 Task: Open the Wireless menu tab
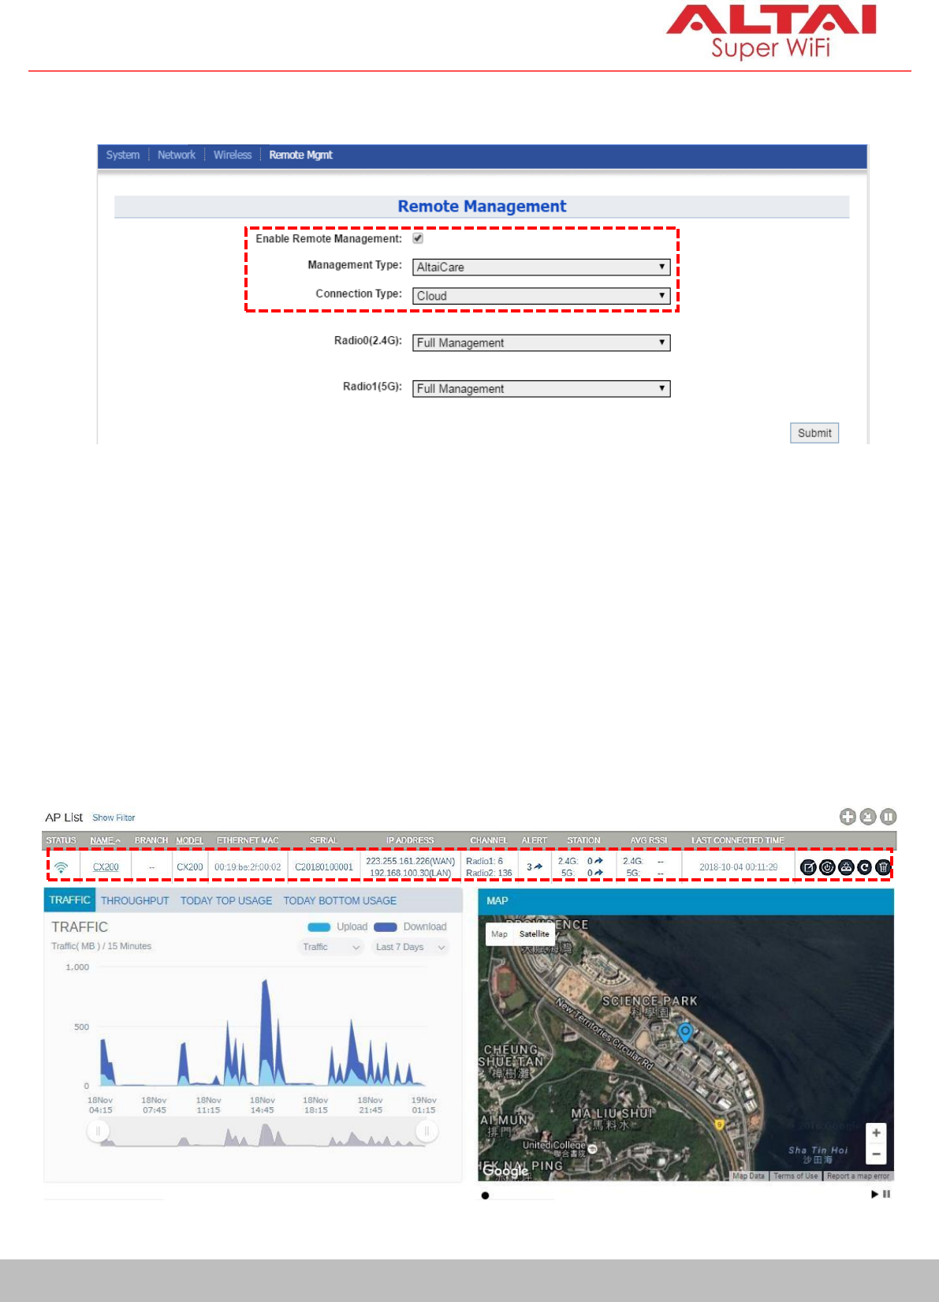click(x=233, y=155)
